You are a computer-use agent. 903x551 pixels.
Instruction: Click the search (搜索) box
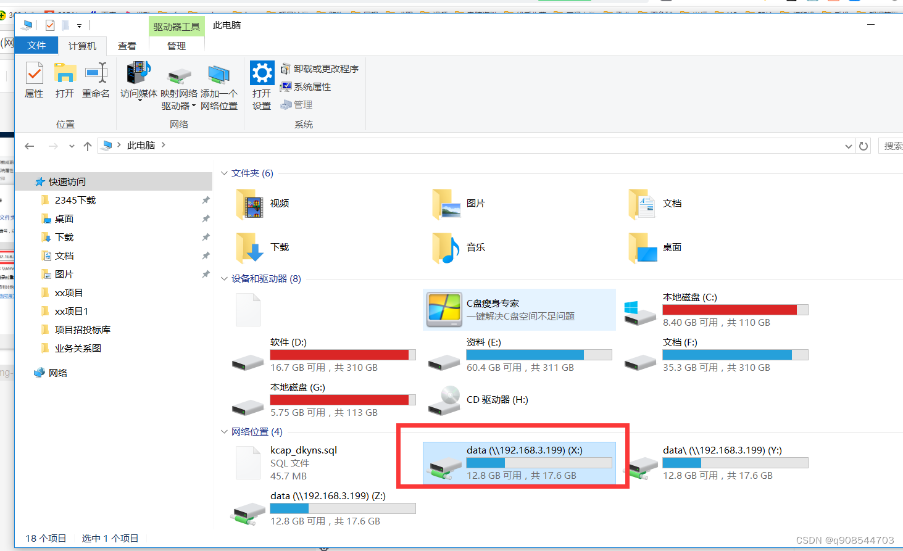point(891,146)
